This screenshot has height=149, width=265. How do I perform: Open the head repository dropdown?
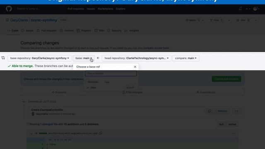coord(137,58)
